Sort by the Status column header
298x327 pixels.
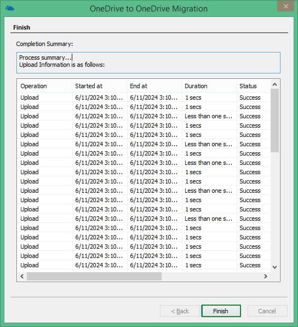(x=254, y=86)
